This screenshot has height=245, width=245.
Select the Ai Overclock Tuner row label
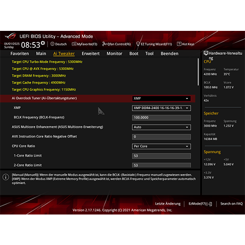click(44, 98)
